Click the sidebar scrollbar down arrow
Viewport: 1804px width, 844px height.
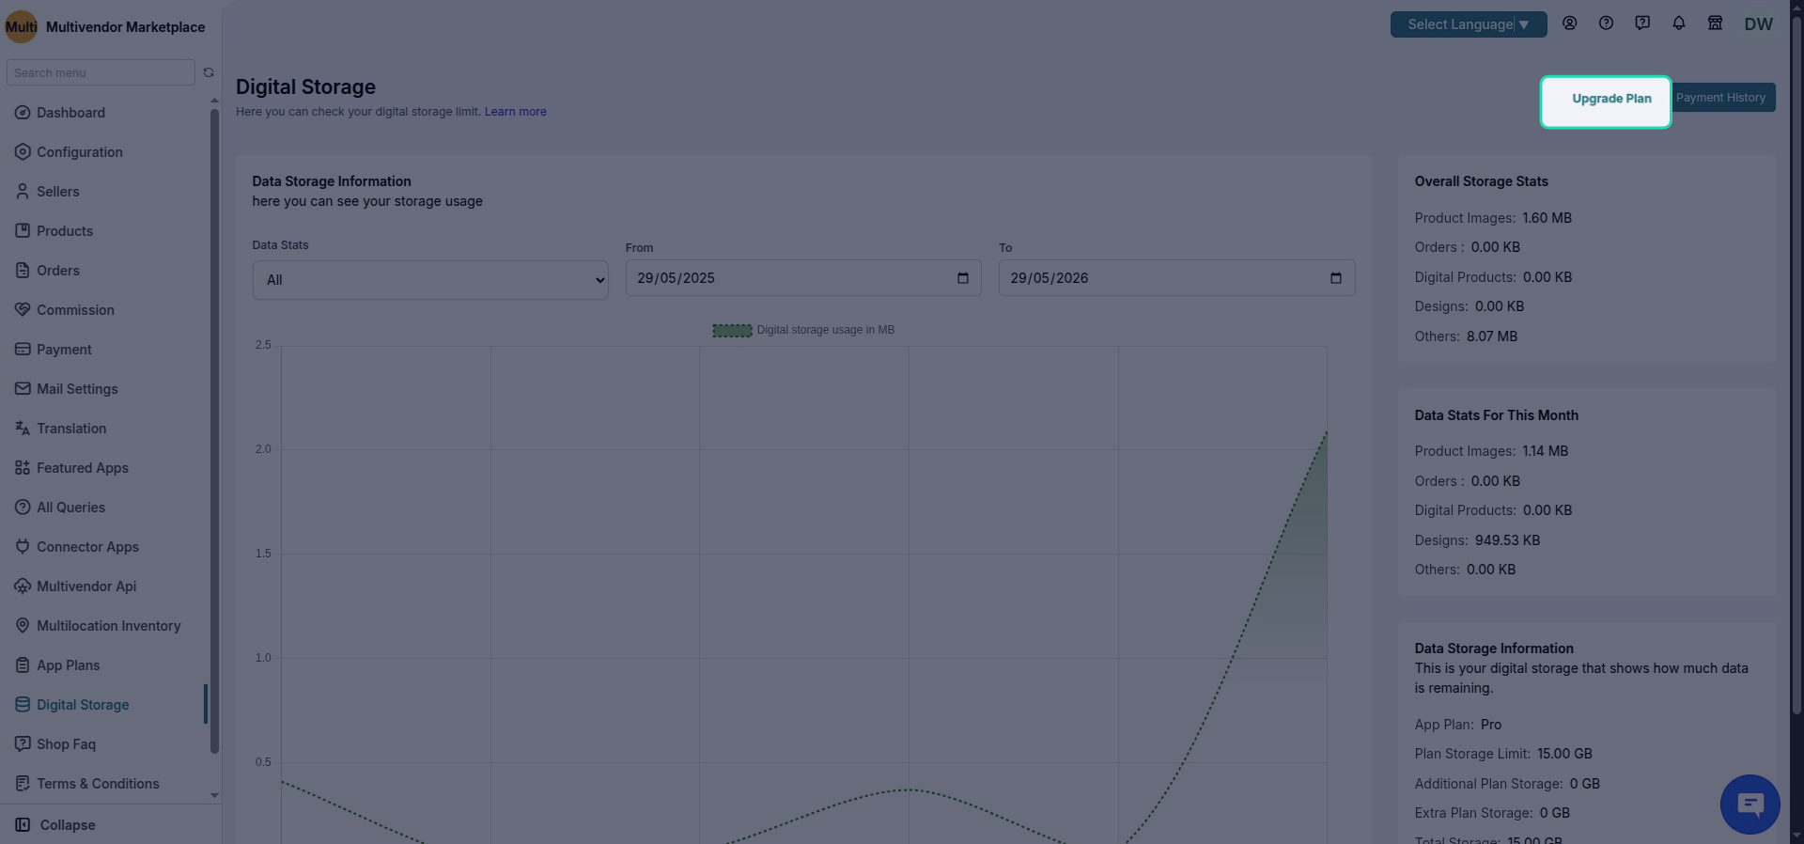[x=214, y=795]
